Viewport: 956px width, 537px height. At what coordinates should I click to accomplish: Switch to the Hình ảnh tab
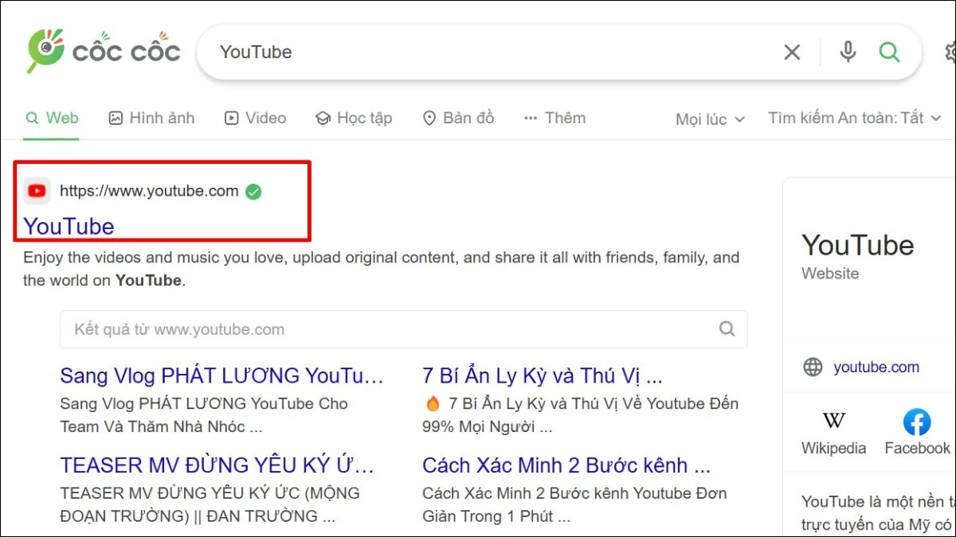coord(151,117)
